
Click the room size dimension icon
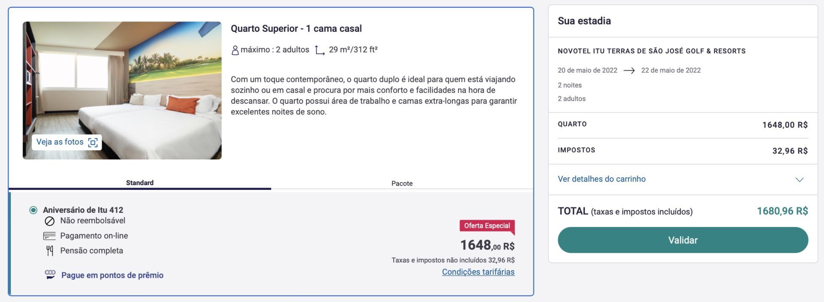click(x=319, y=50)
